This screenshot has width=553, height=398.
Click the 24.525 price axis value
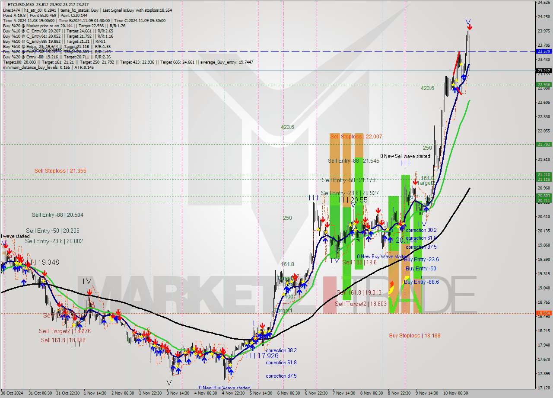point(543,3)
